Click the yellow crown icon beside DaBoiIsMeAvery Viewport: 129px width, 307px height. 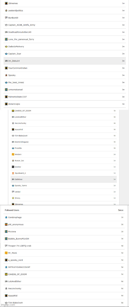6,46
